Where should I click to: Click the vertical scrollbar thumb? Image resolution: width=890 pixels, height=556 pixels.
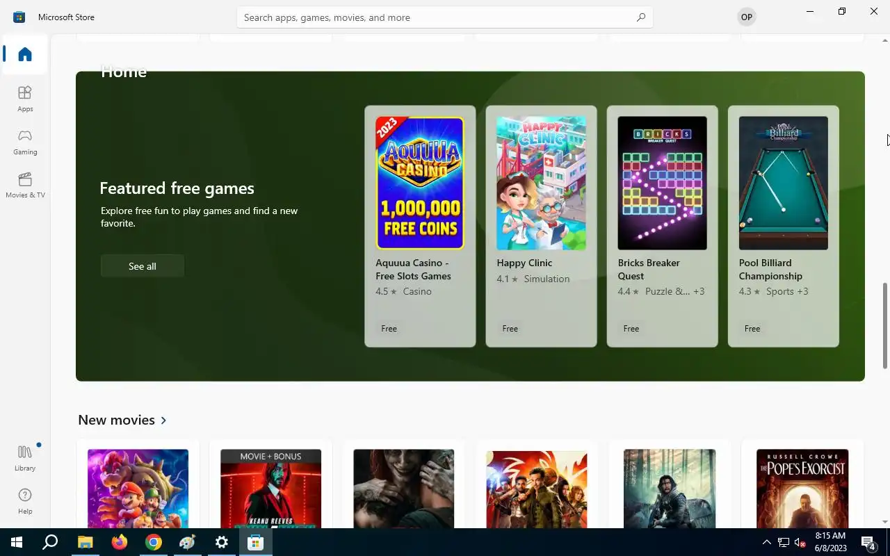[x=885, y=325]
